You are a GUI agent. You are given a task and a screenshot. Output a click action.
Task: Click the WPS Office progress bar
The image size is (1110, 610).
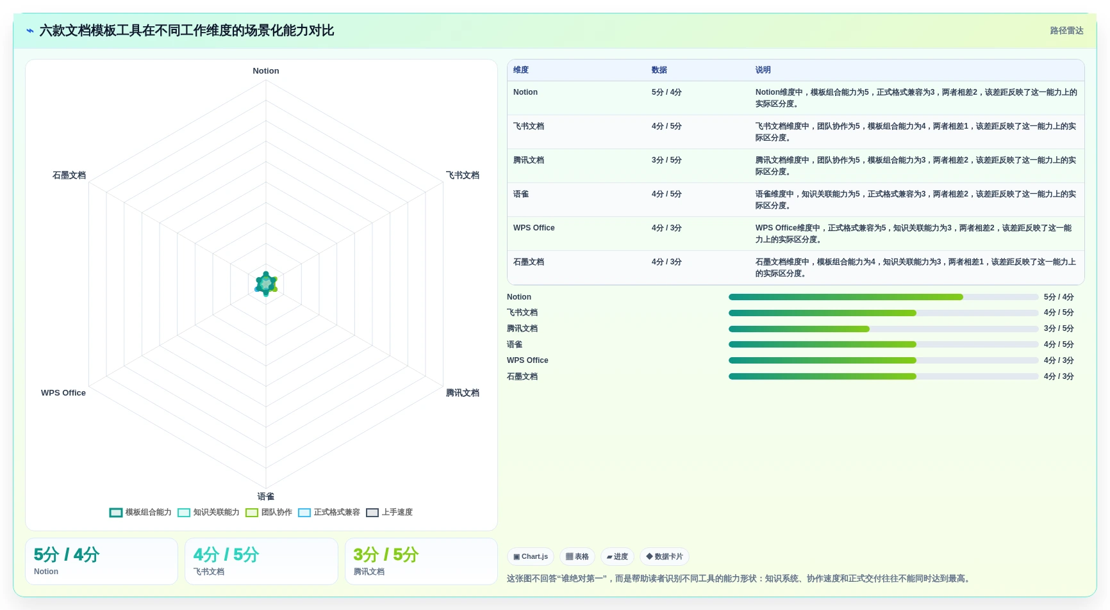pos(883,360)
